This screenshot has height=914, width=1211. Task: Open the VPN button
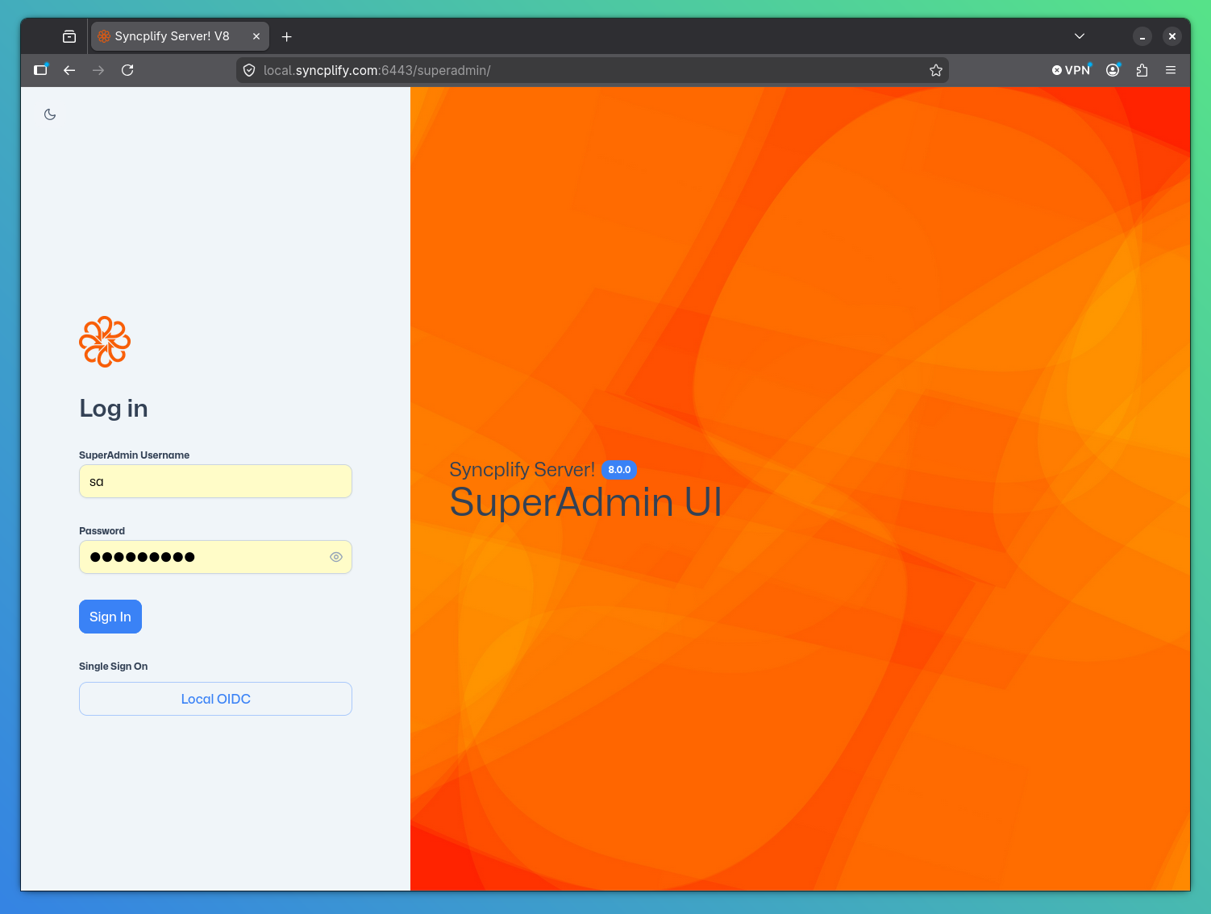tap(1071, 70)
